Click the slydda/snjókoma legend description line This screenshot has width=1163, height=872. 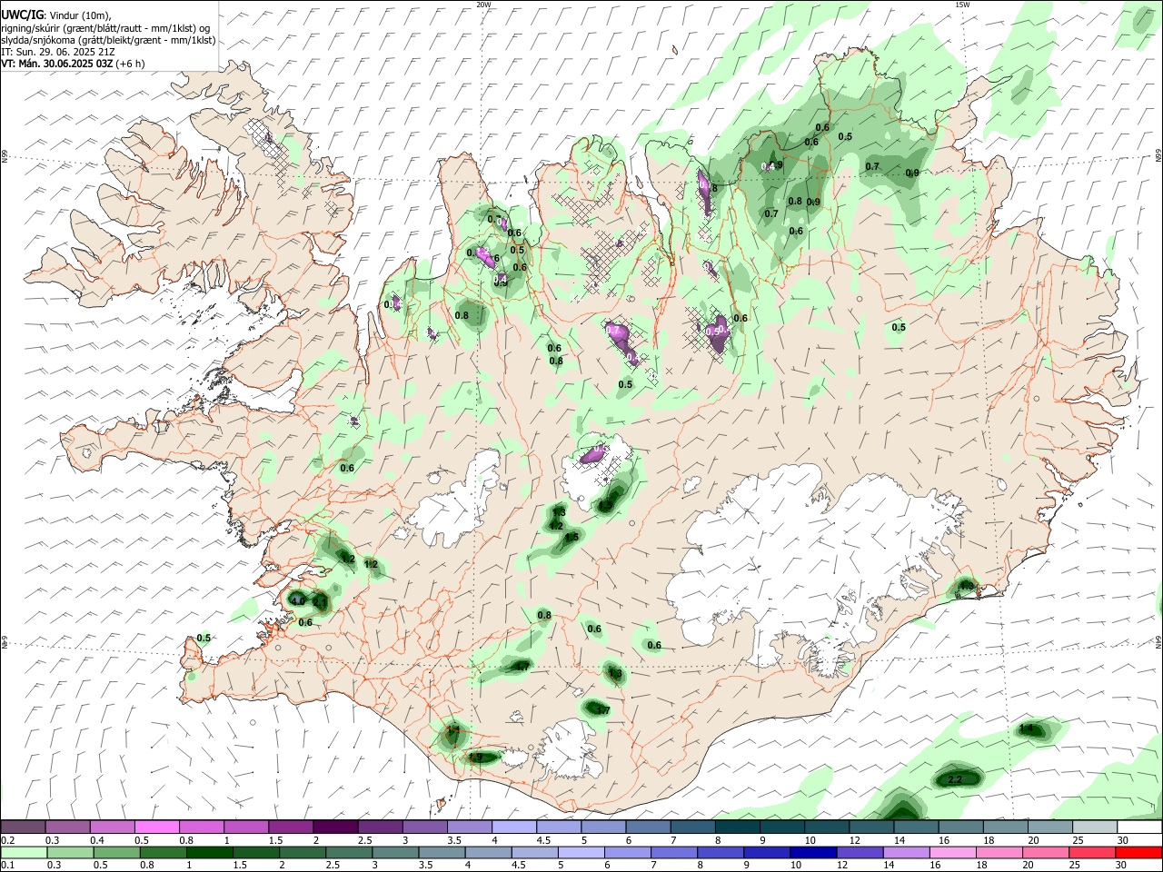(x=108, y=40)
